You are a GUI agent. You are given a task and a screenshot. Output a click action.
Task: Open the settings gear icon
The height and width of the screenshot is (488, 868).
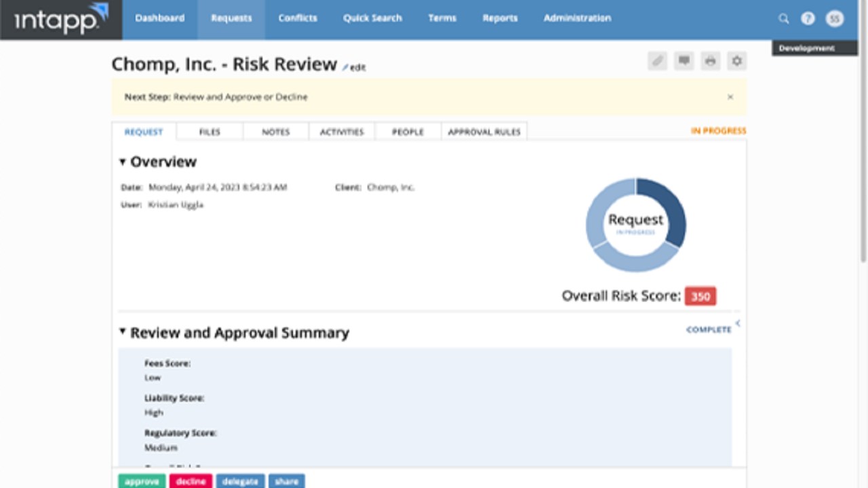pos(736,60)
